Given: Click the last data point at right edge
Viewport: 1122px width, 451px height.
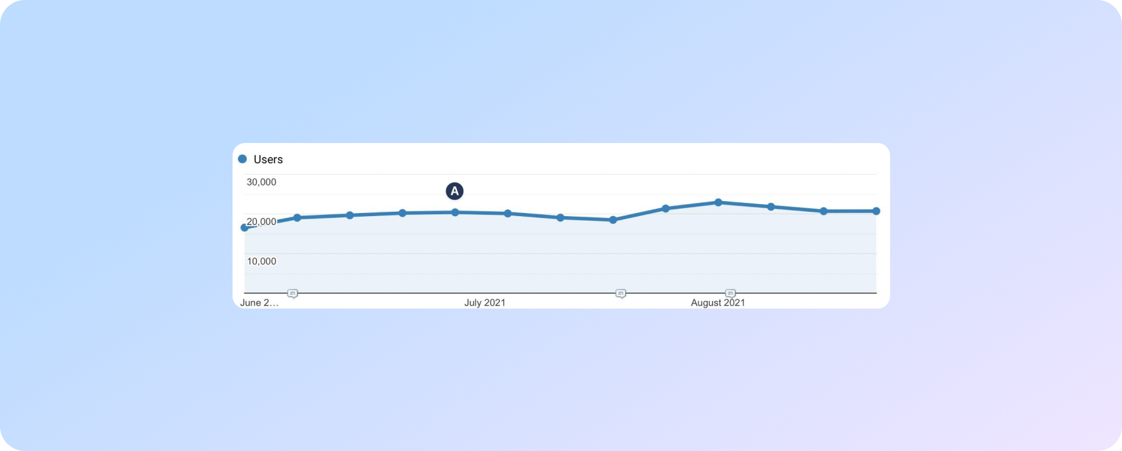Looking at the screenshot, I should (876, 211).
